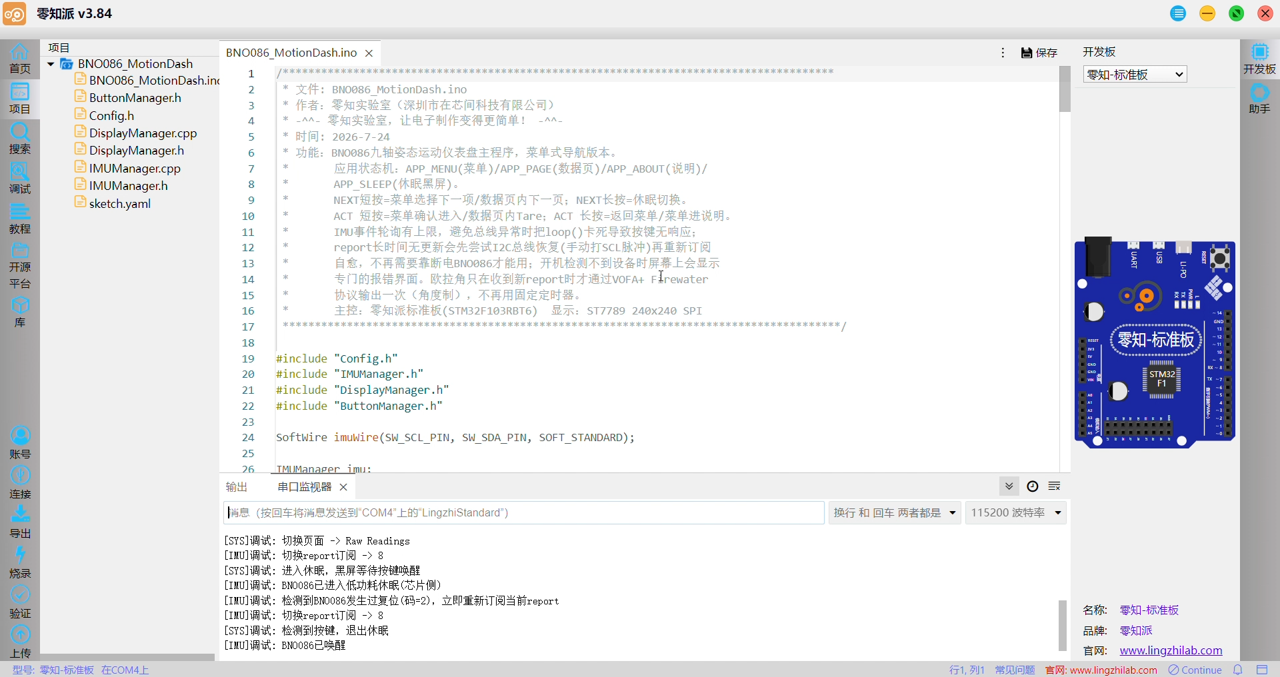Select the BNO086_MotionDash.ino editor tab
This screenshot has height=677, width=1280.
pos(291,53)
